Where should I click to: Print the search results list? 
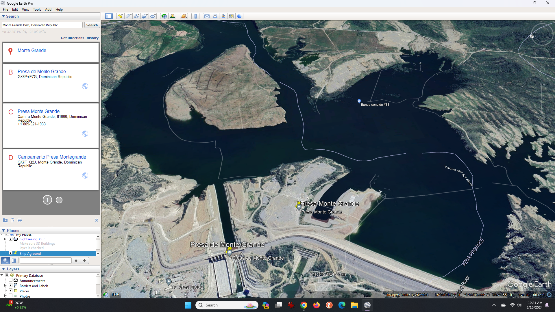point(20,220)
